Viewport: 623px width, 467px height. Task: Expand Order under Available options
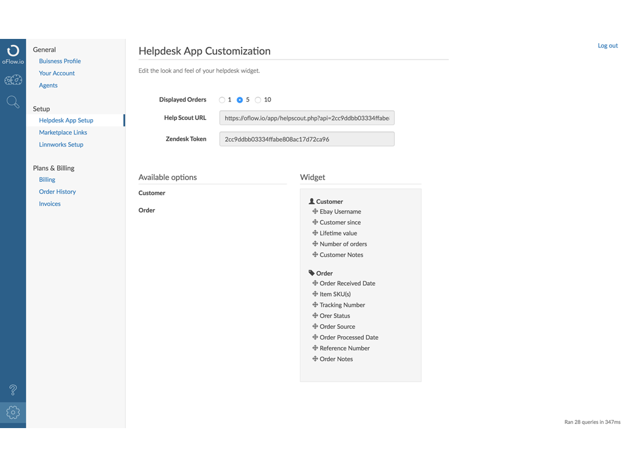click(x=147, y=210)
